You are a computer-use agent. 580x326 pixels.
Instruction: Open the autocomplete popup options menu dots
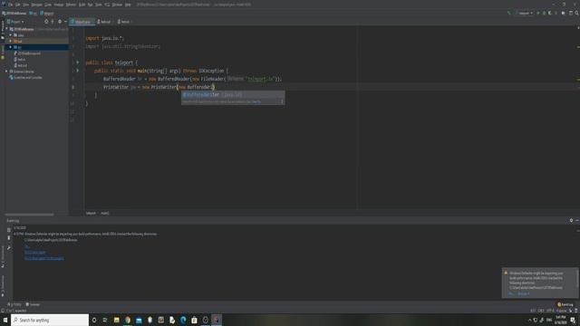(282, 101)
